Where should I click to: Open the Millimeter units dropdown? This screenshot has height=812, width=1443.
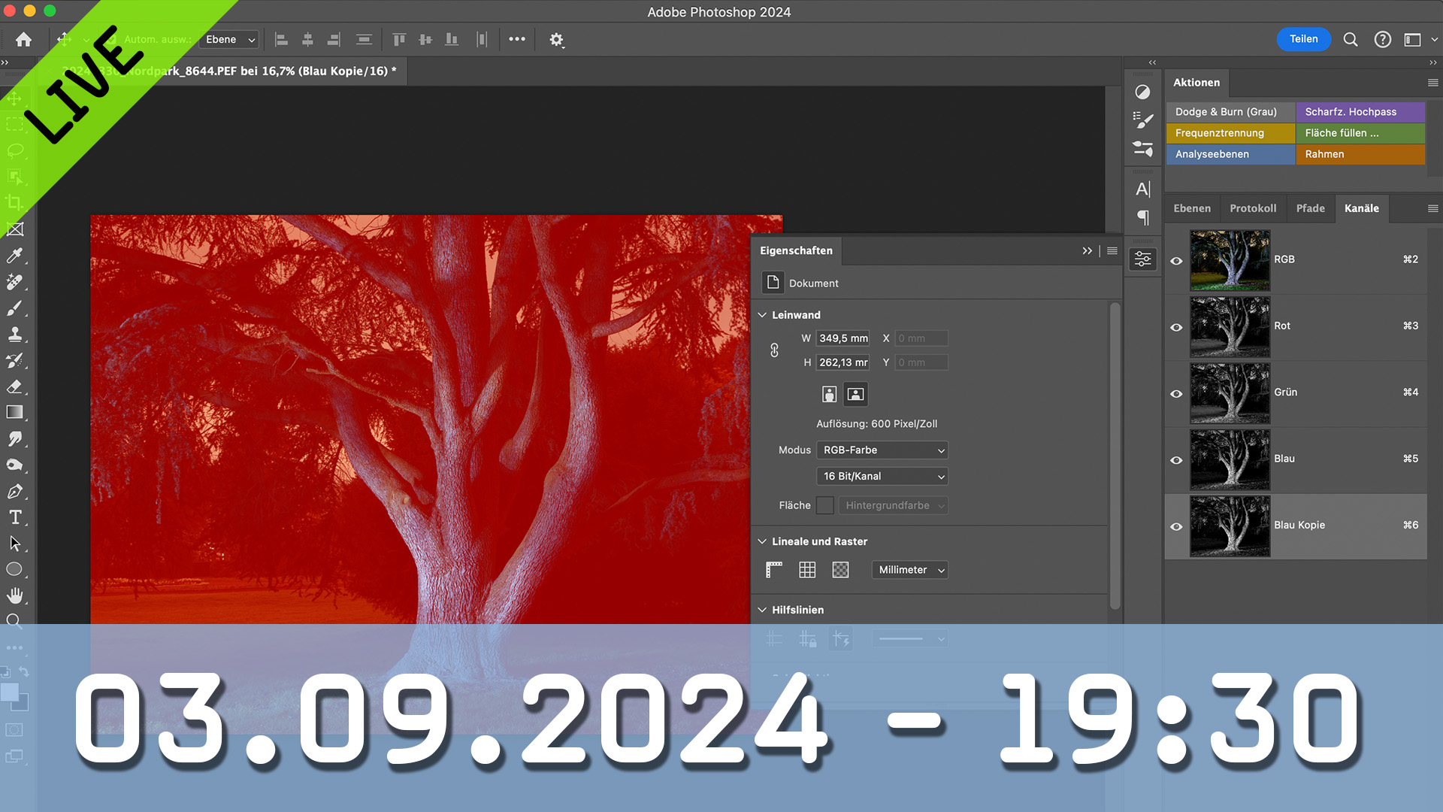(909, 570)
